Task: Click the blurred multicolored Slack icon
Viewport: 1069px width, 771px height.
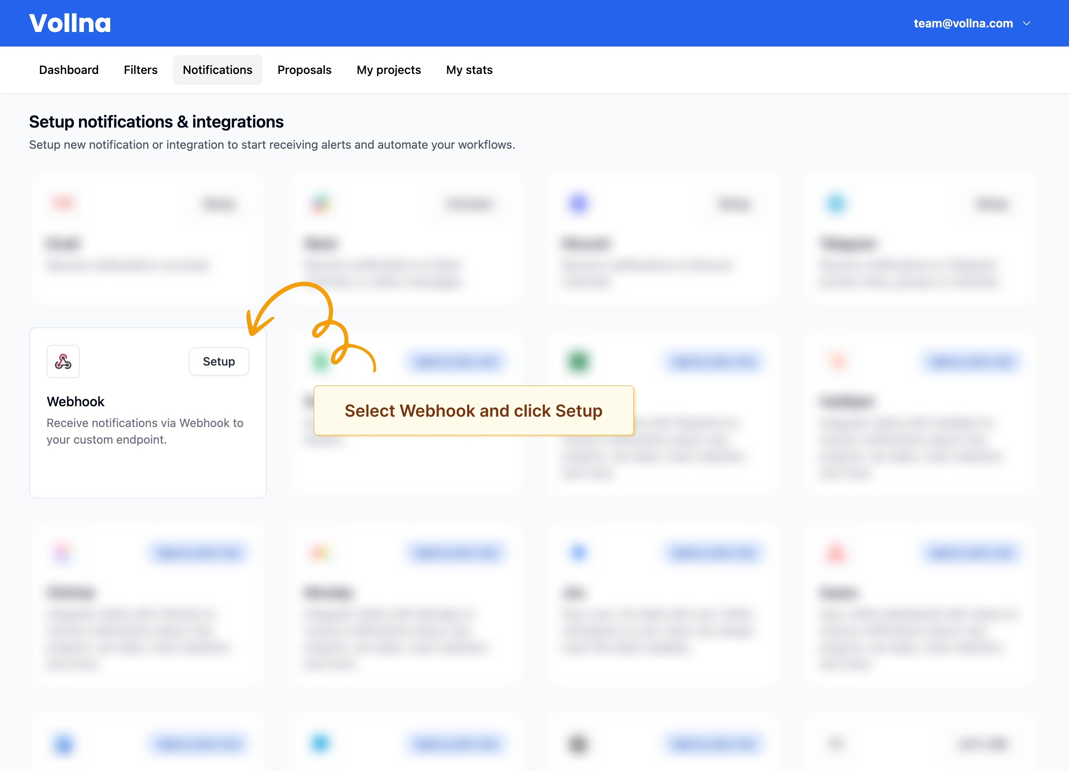Action: [320, 204]
